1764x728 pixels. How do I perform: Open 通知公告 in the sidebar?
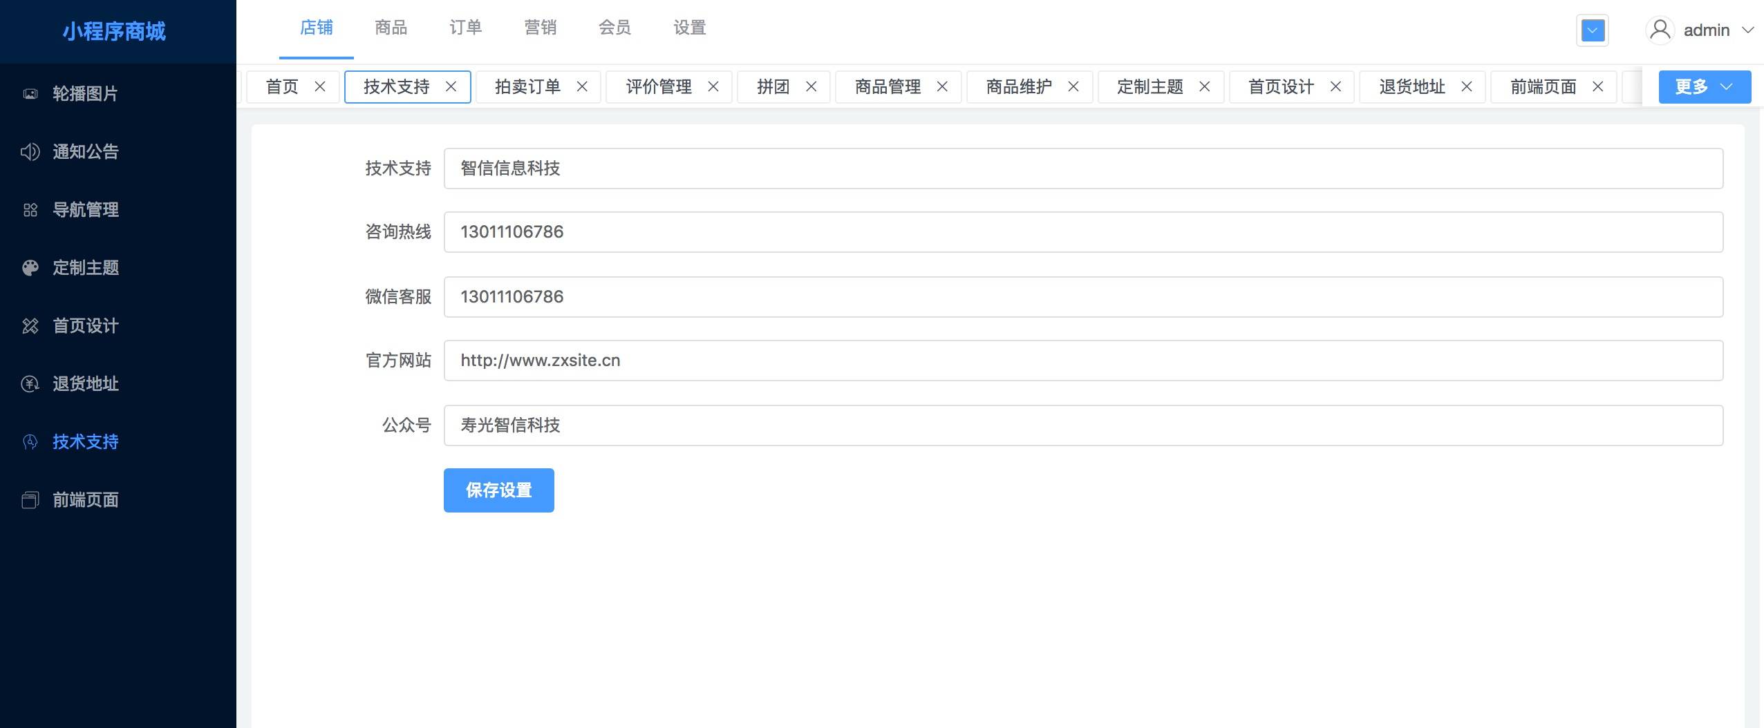(118, 151)
